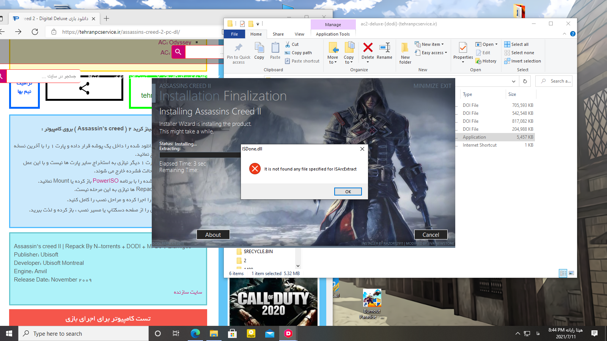Click the Rename icon in Organize group
607x341 pixels.
pos(384,48)
